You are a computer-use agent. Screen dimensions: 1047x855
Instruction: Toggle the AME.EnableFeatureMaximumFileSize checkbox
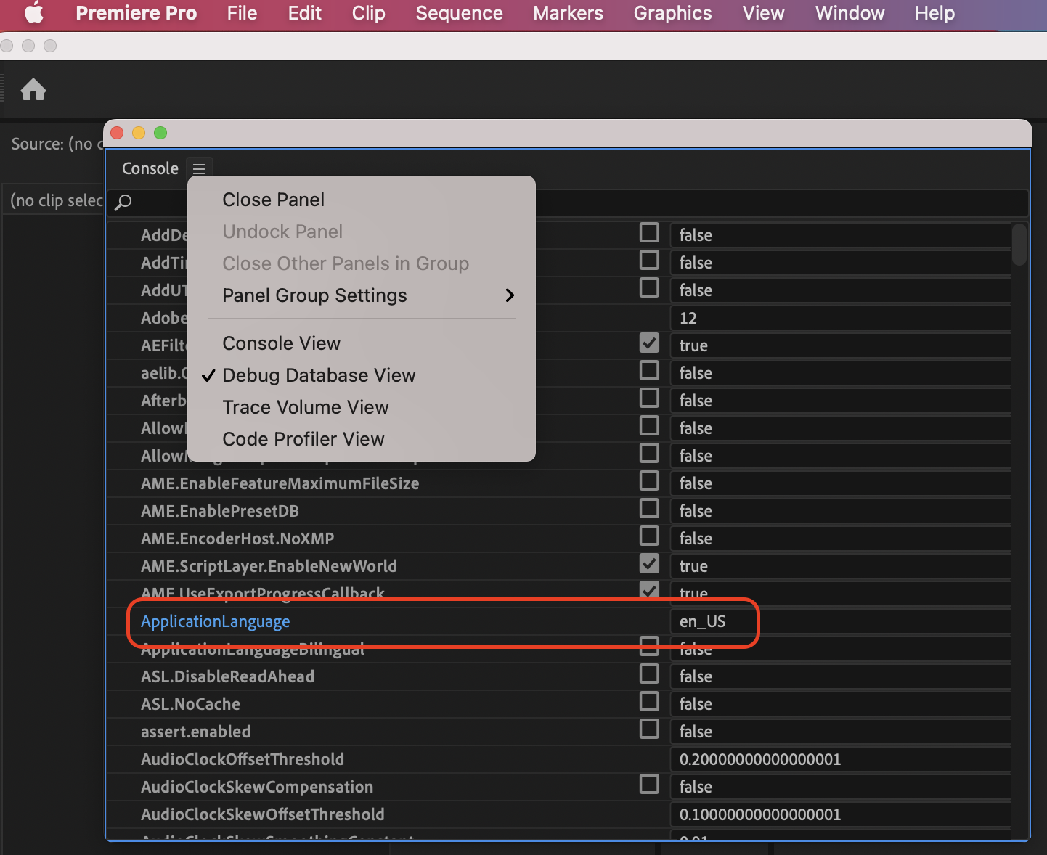tap(649, 481)
